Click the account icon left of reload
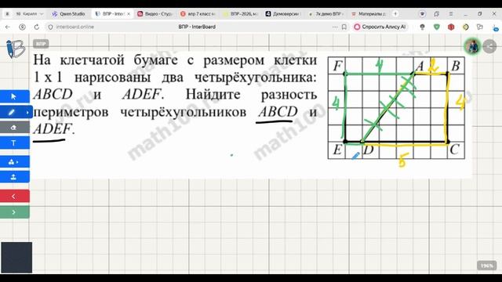Image resolution: width=502 pixels, height=282 pixels. click(x=22, y=27)
